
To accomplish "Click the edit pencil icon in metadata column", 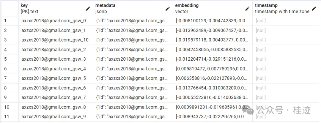I will pyautogui.click(x=168, y=9).
